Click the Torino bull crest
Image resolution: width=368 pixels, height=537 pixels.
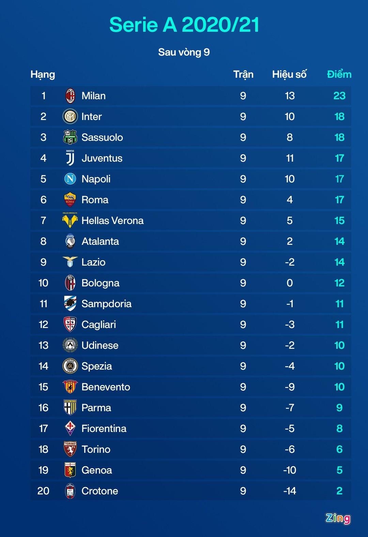[x=70, y=449]
